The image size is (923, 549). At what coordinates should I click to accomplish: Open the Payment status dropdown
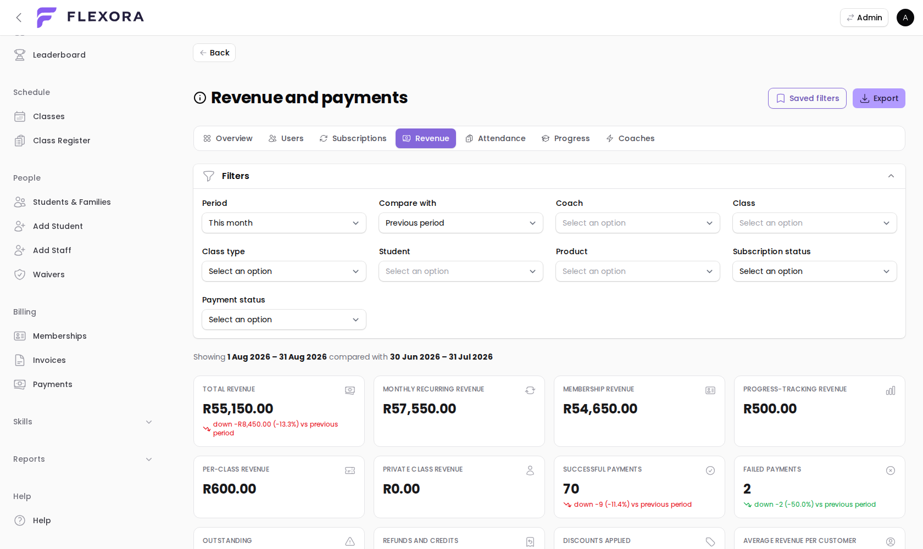tap(284, 320)
